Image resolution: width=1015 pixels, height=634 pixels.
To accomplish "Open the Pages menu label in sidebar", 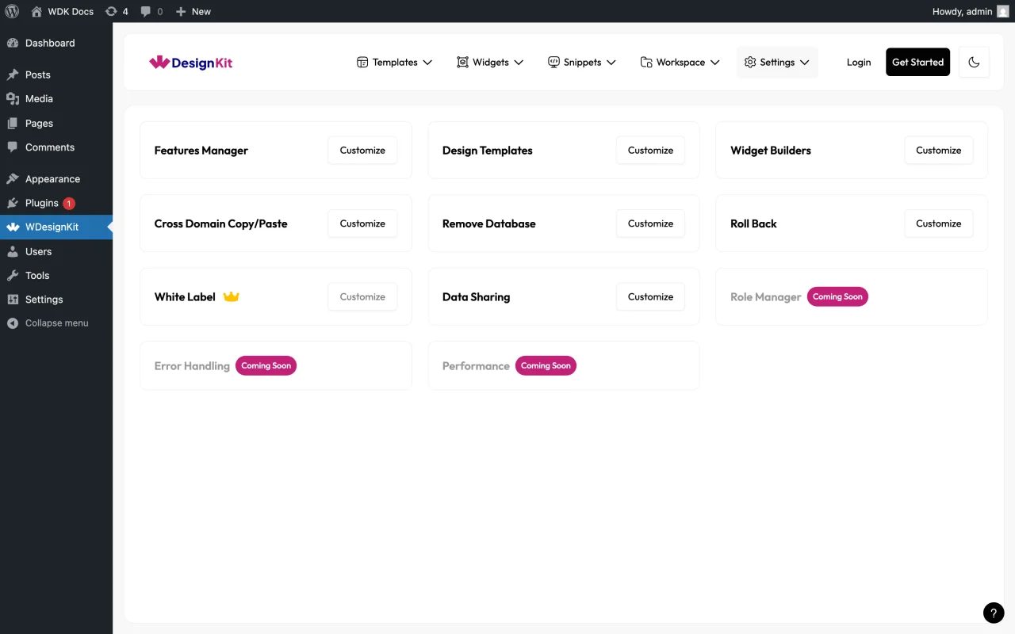I will (39, 123).
